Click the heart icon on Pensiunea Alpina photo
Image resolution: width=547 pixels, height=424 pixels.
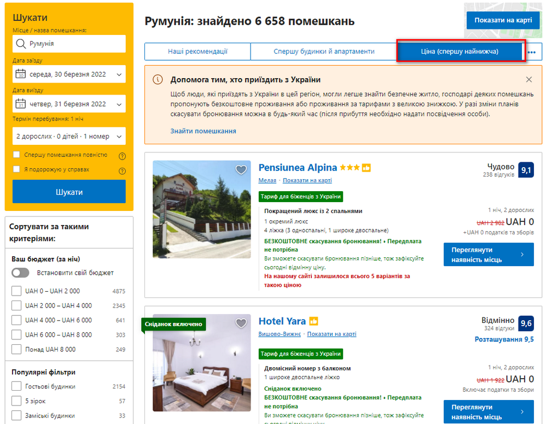point(241,170)
